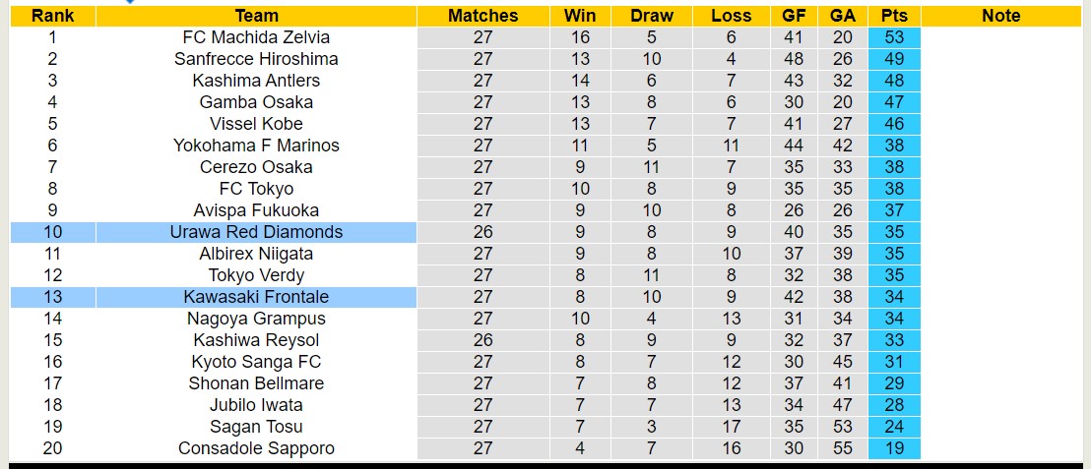Viewport: 1091px width, 469px height.
Task: Select the highlighted Kawasaki Frontale team
Action: [x=256, y=297]
